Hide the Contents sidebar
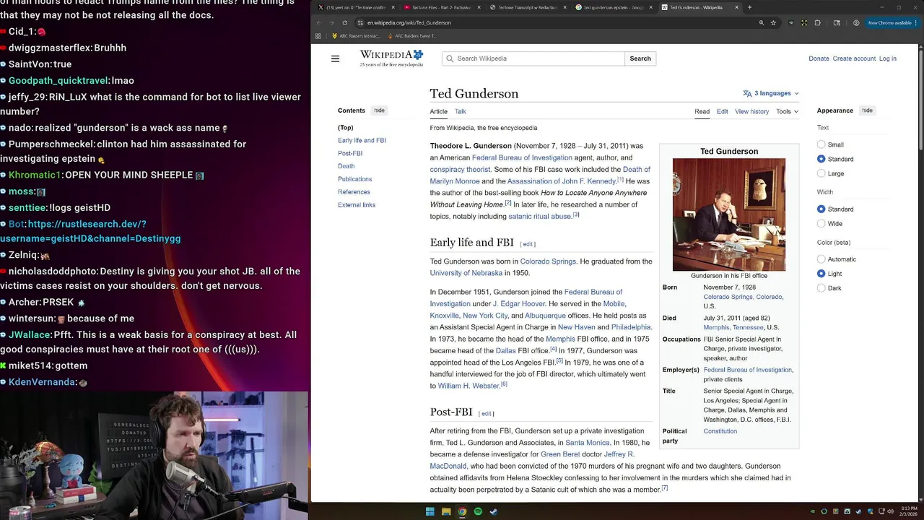The height and width of the screenshot is (520, 924). tap(379, 110)
